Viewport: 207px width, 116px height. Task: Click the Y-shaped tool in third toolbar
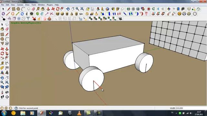(28, 19)
